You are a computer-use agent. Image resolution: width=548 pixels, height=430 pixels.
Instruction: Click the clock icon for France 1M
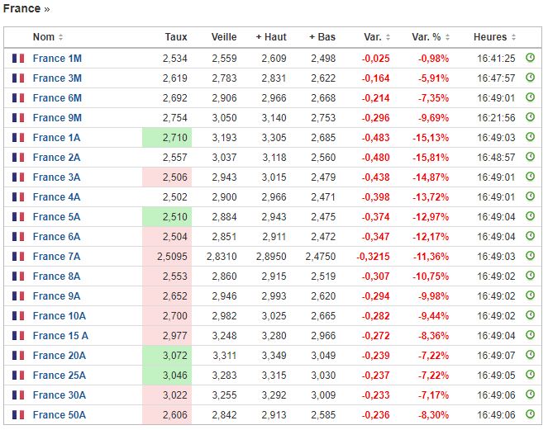(x=530, y=59)
